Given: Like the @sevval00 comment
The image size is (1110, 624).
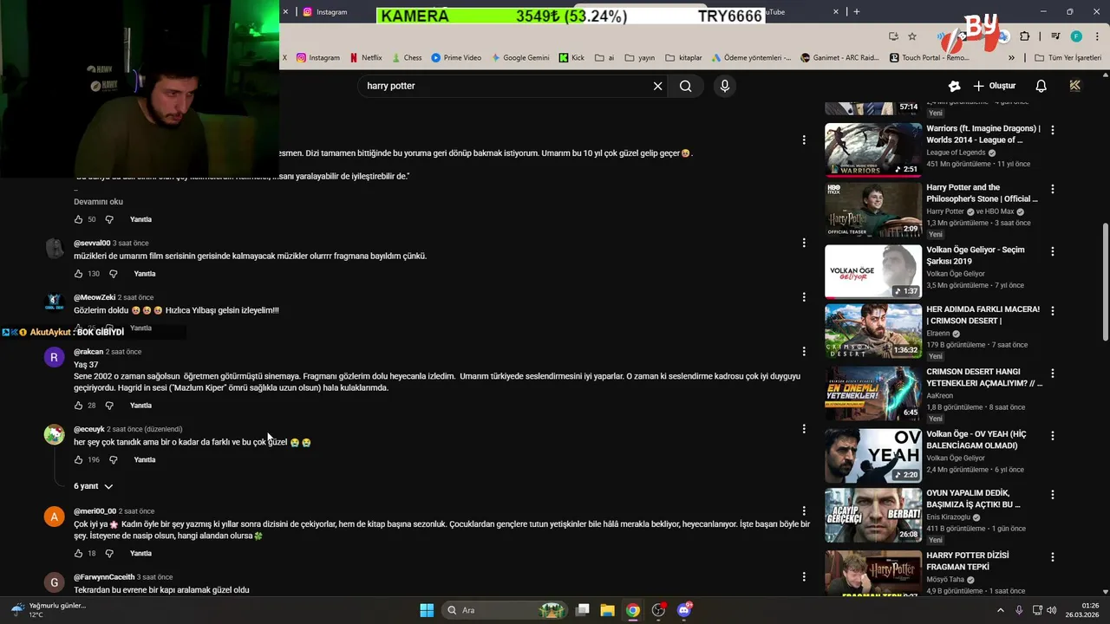Looking at the screenshot, I should pyautogui.click(x=78, y=274).
